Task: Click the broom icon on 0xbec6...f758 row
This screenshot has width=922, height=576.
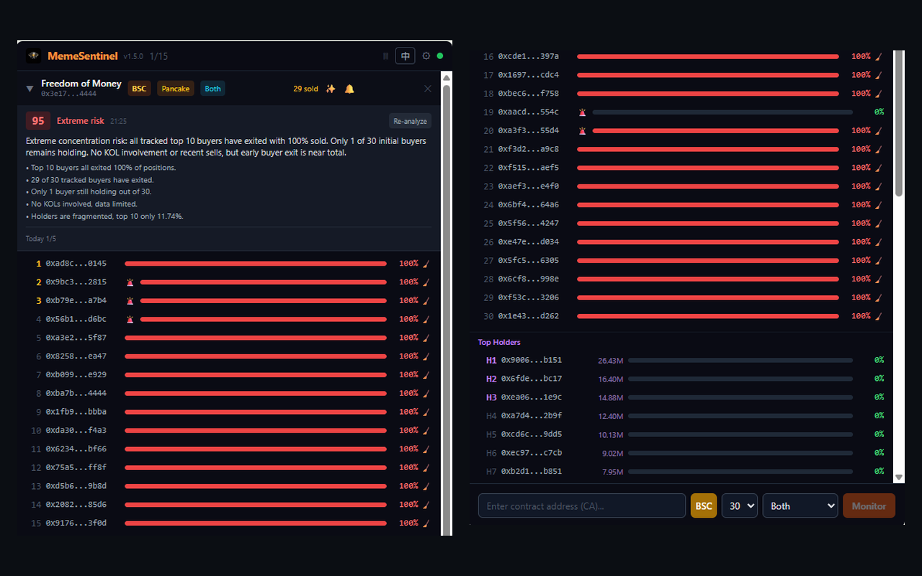Action: 878,94
